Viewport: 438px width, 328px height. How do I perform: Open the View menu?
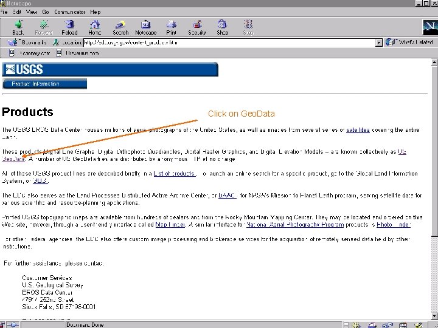32,12
